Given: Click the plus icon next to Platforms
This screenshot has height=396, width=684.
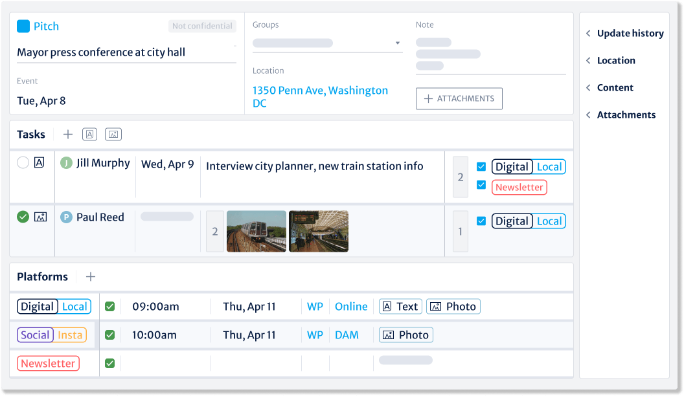Looking at the screenshot, I should [90, 276].
